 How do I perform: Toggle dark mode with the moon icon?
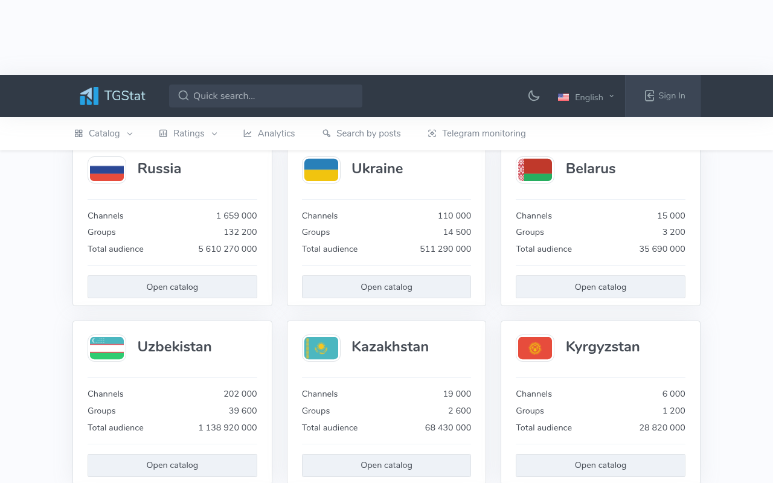click(x=534, y=95)
